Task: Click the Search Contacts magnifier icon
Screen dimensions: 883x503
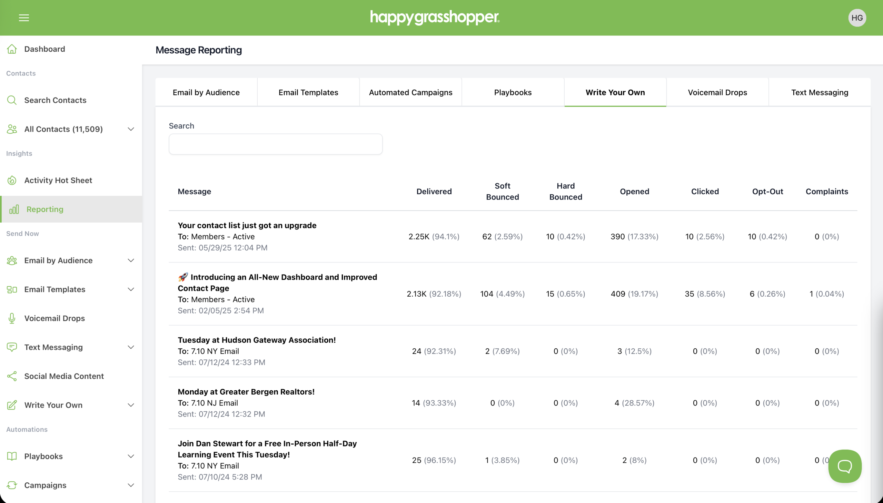Action: point(12,100)
